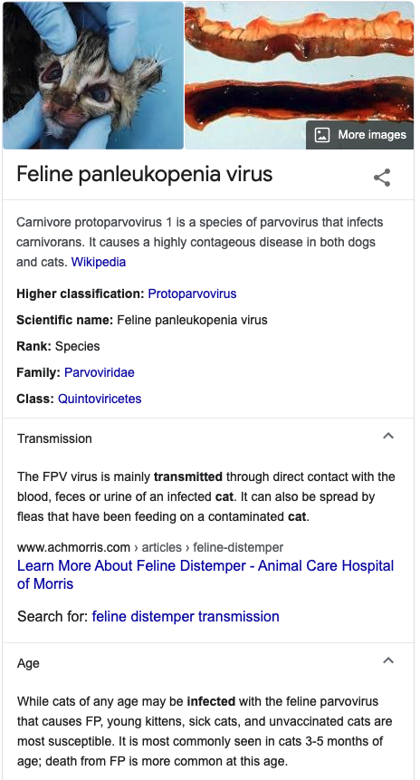Screen dimensions: 420x780
Task: View the kitten examination photo
Action: click(93, 75)
